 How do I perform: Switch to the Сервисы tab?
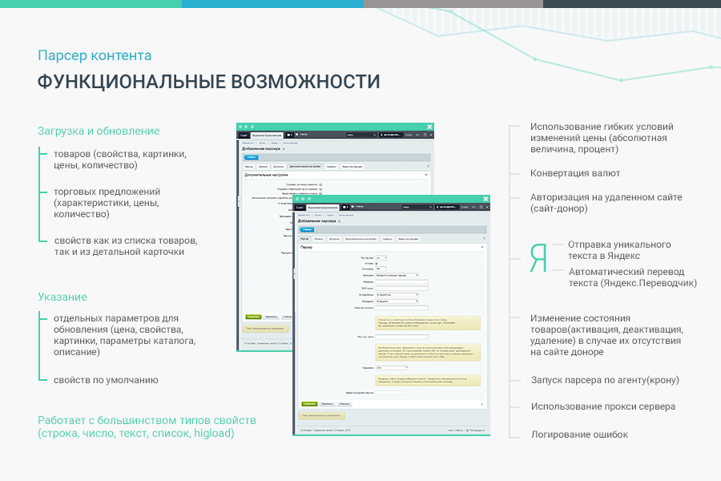387,239
